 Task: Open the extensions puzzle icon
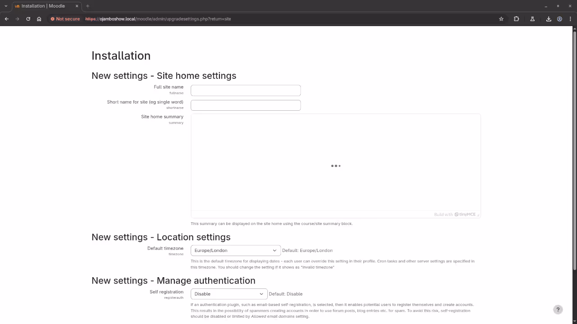point(516,19)
